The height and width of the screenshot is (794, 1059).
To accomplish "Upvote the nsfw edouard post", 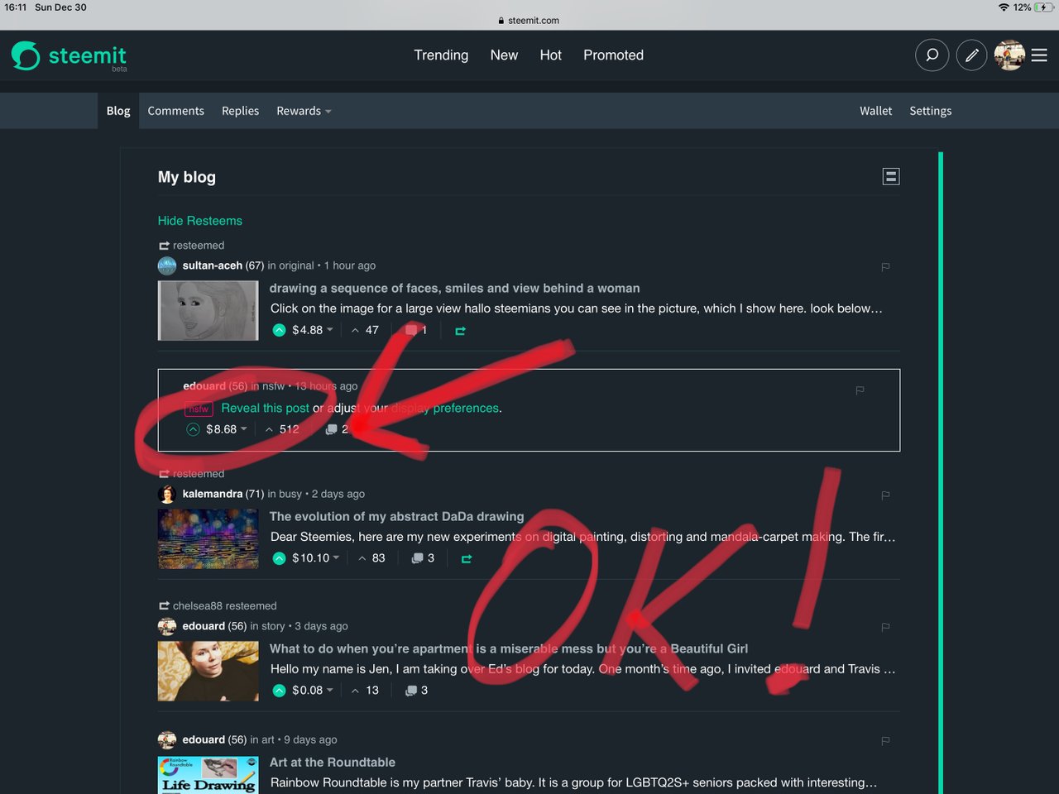I will click(193, 429).
